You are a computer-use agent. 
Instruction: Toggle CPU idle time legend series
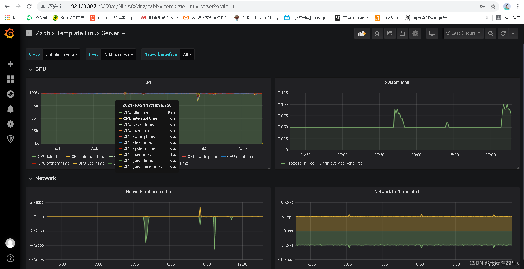(x=50, y=157)
